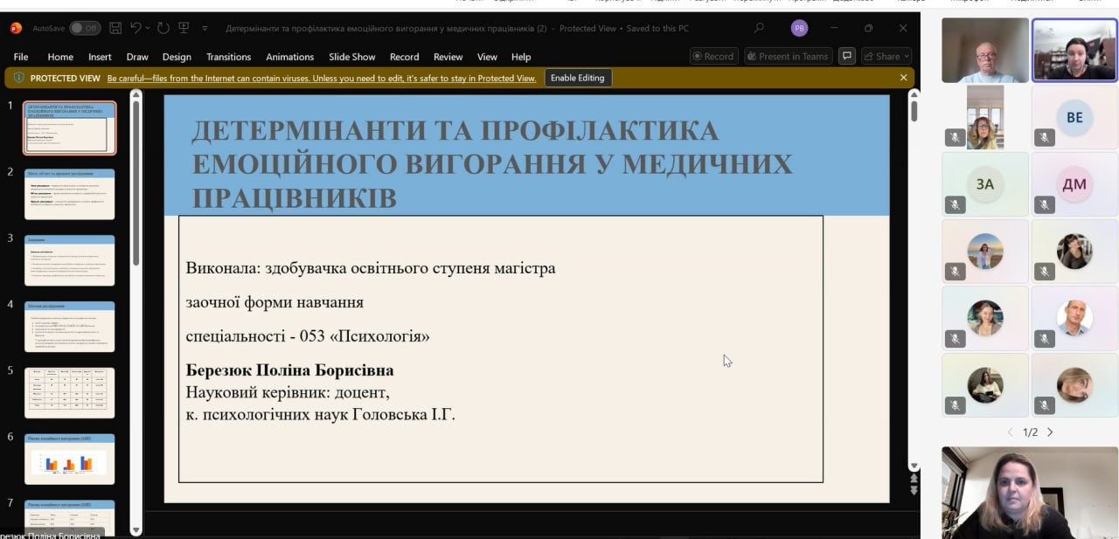Toggle the AutoSave switch
1119x539 pixels.
tap(85, 28)
